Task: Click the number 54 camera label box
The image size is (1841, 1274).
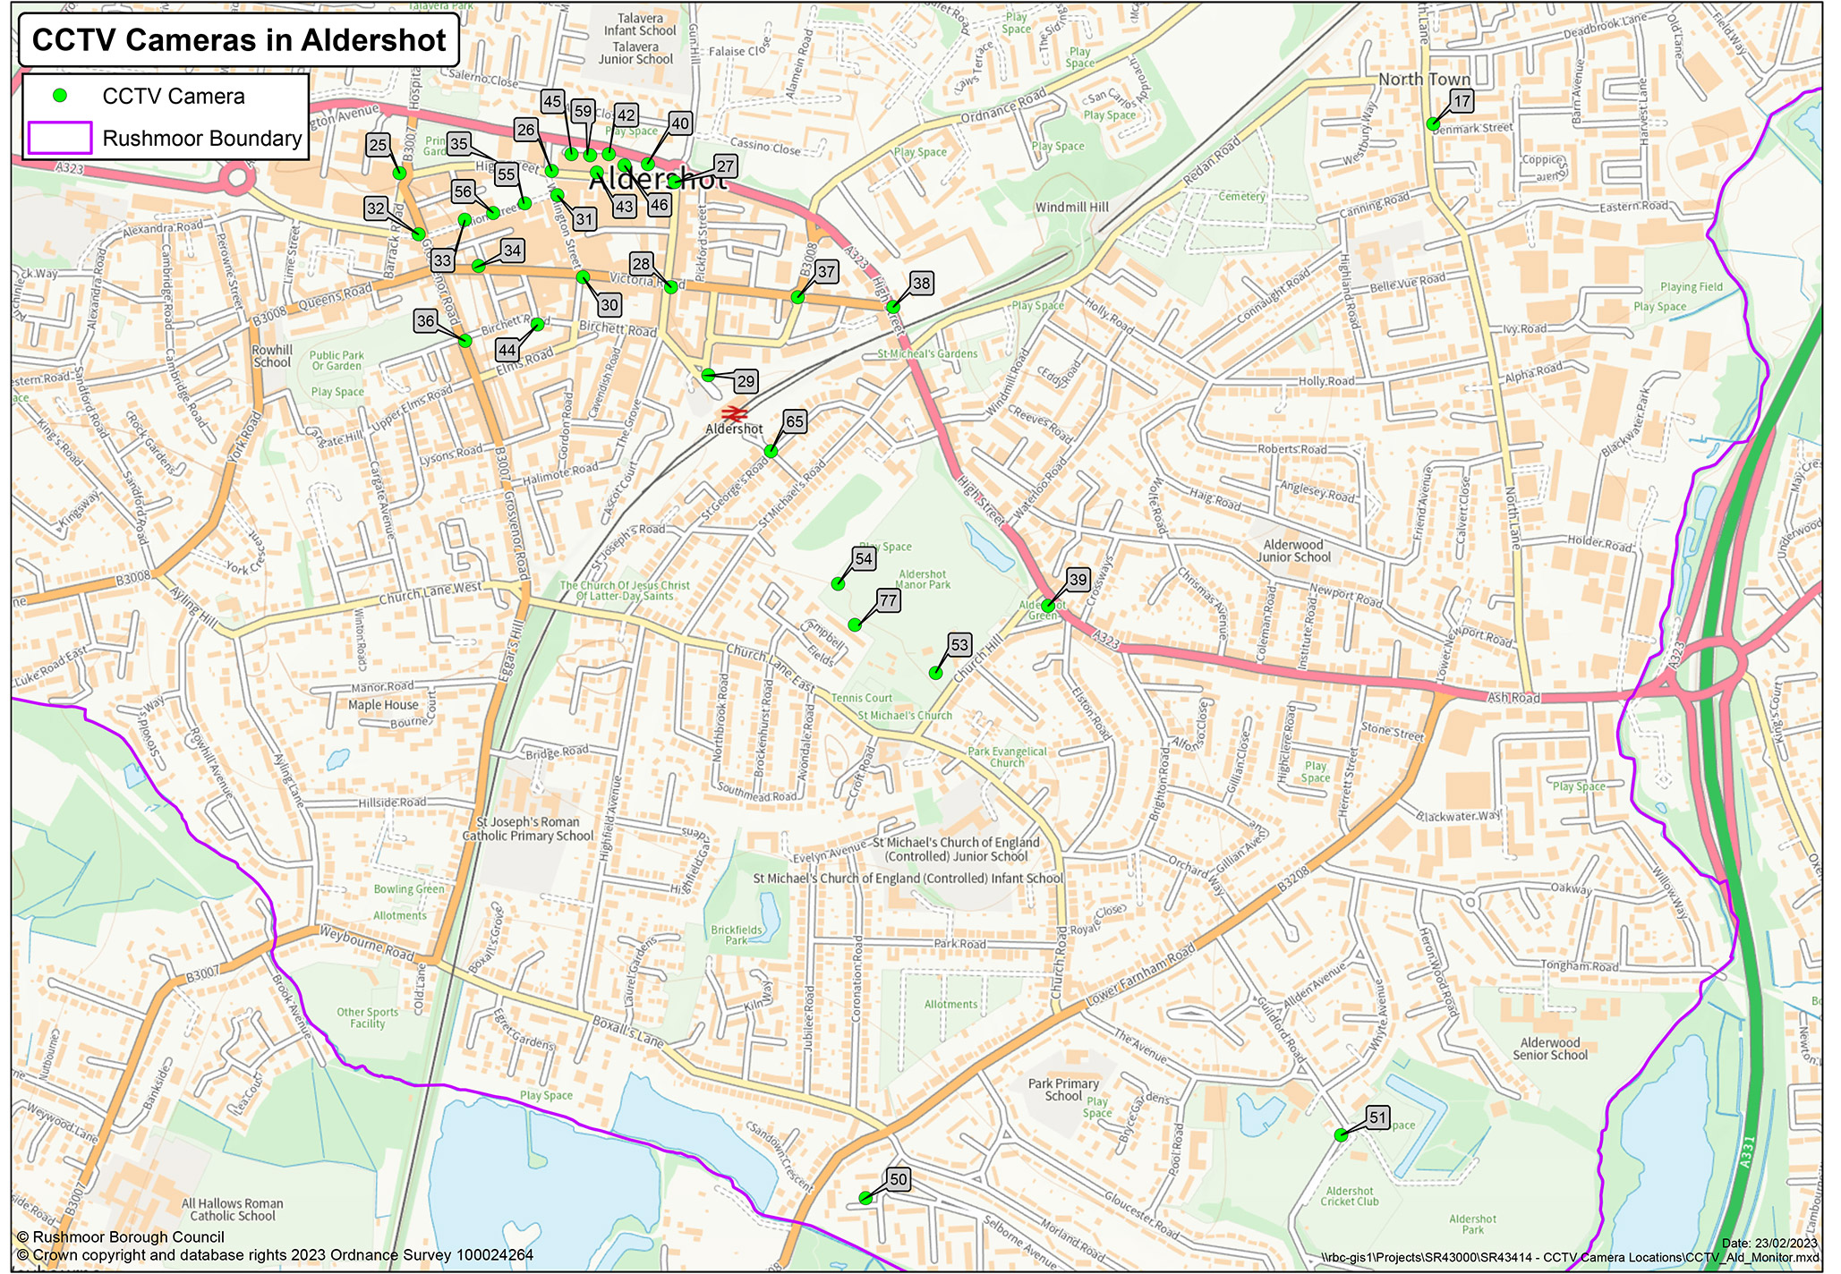Action: pyautogui.click(x=863, y=558)
